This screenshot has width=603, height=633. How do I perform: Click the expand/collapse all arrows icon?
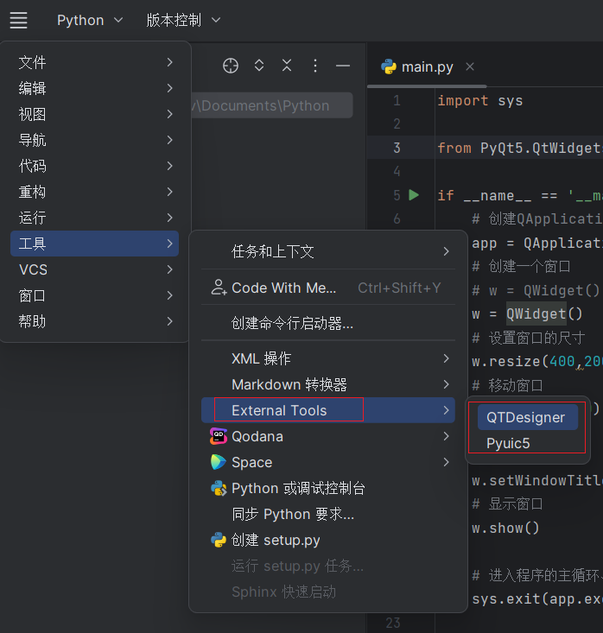click(x=259, y=66)
